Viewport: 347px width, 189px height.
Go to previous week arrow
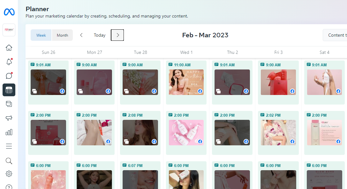pyautogui.click(x=81, y=35)
